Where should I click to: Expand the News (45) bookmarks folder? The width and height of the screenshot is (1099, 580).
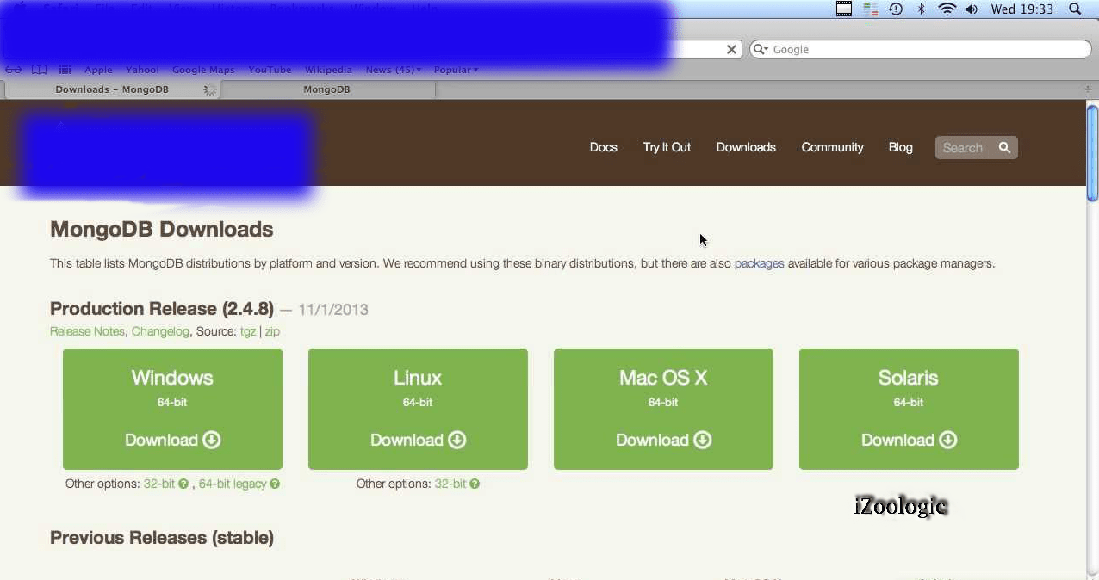pyautogui.click(x=394, y=70)
